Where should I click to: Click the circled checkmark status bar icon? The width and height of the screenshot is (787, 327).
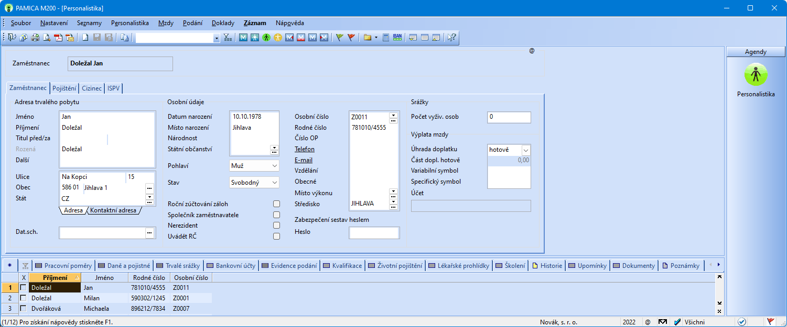pos(742,322)
